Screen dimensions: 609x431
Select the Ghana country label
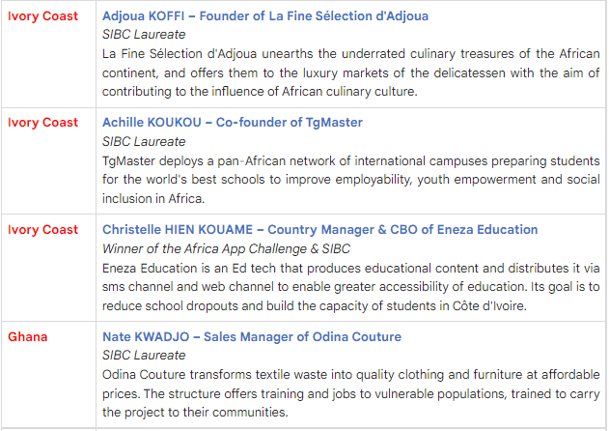(28, 337)
